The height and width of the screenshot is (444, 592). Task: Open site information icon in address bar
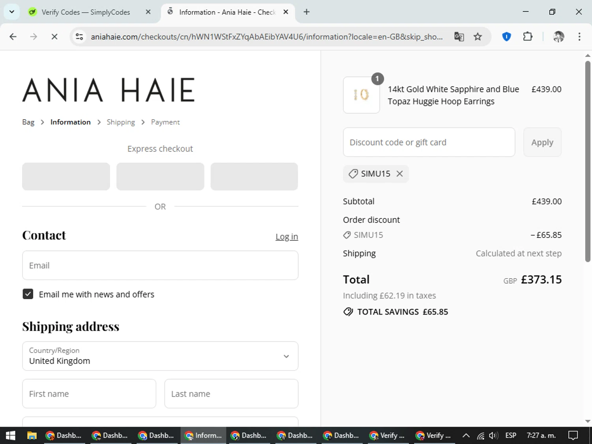(79, 37)
